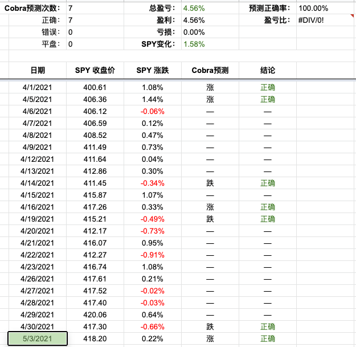Screen dimensions: 356x347
Task: Select the Cobra预测 column header
Action: (210, 70)
